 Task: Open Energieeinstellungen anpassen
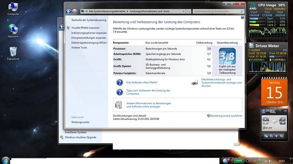[88, 38]
